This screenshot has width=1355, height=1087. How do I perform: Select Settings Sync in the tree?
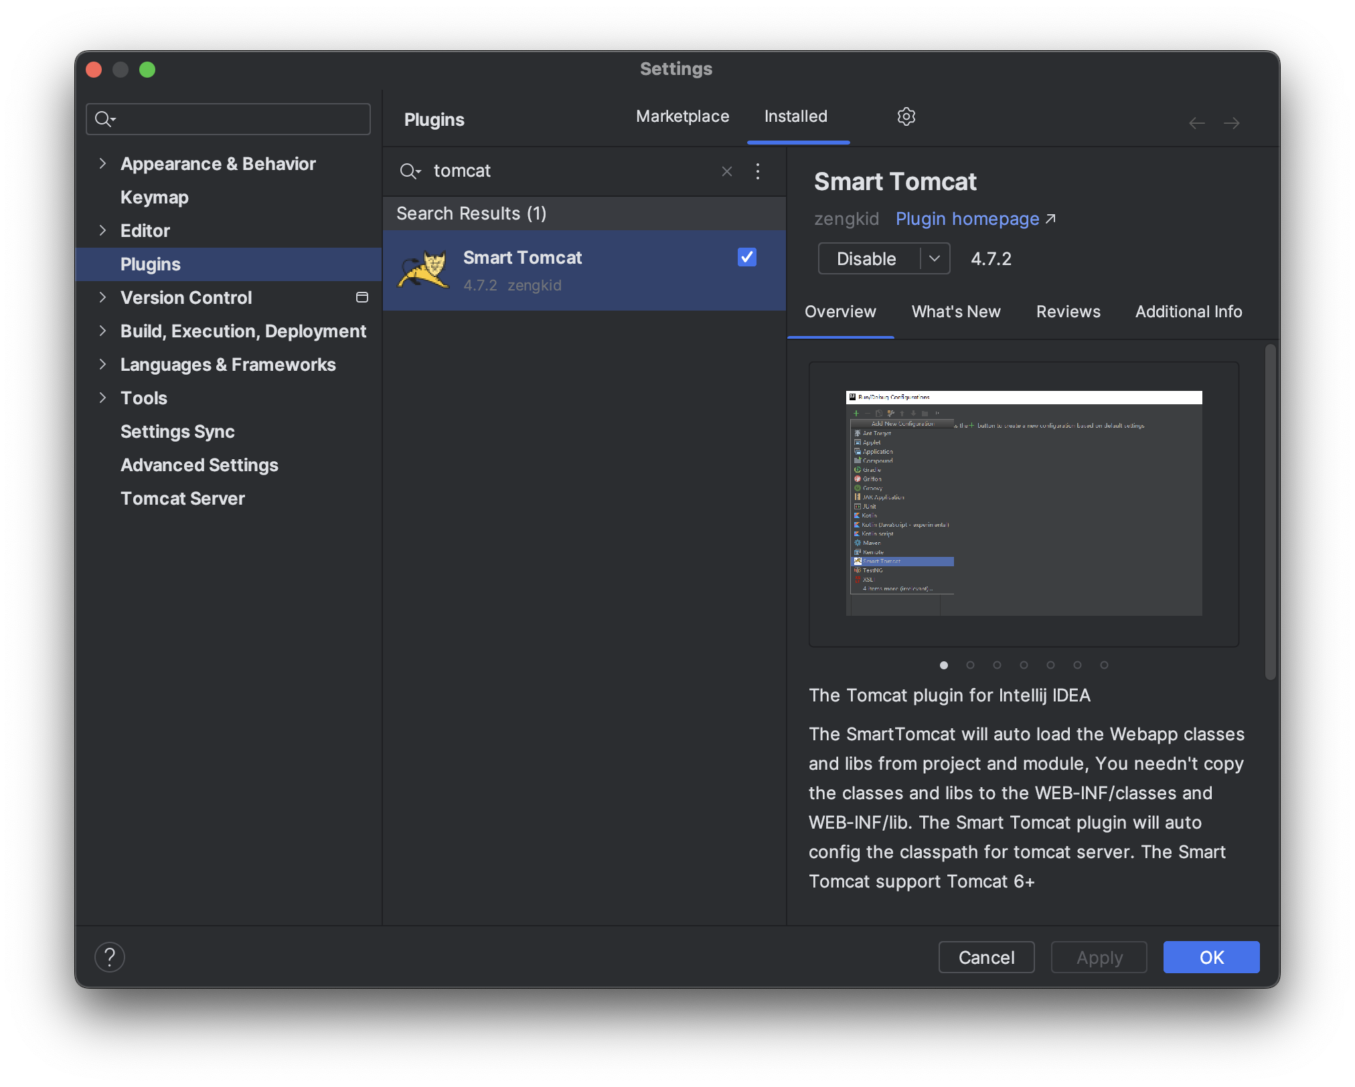pyautogui.click(x=177, y=432)
